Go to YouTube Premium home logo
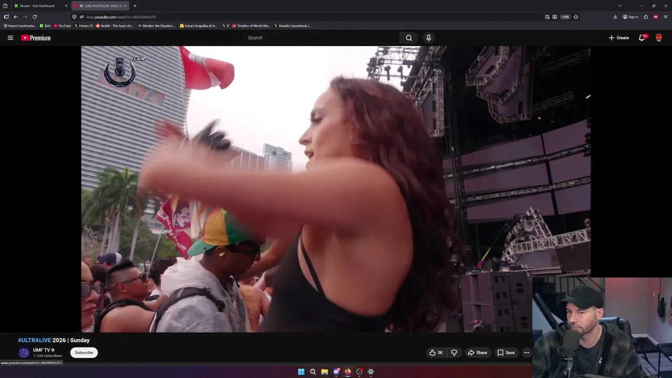The image size is (672, 378). (36, 38)
